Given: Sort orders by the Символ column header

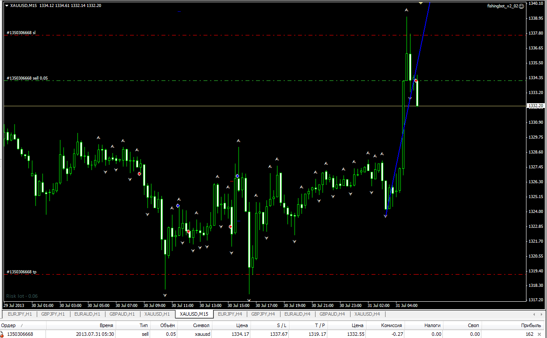Looking at the screenshot, I should click(194, 325).
